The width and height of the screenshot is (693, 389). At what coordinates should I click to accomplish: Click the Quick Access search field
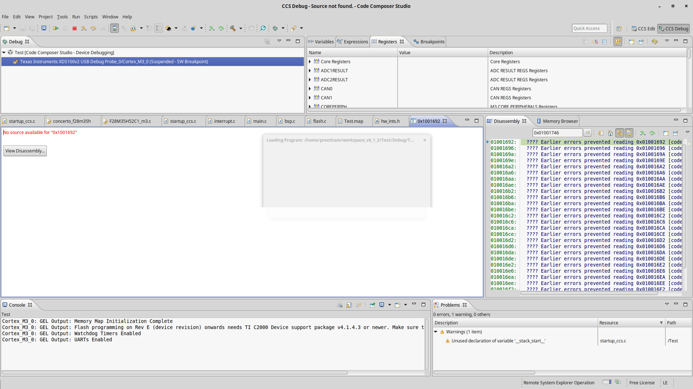tap(590, 29)
